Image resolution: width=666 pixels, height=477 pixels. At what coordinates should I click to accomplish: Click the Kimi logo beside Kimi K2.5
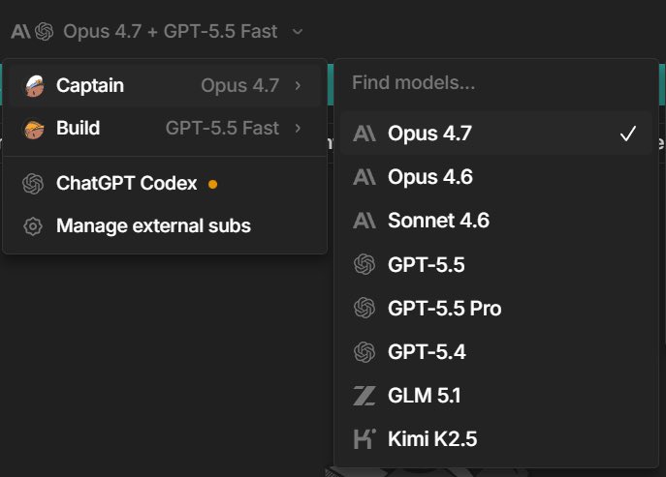pos(365,439)
